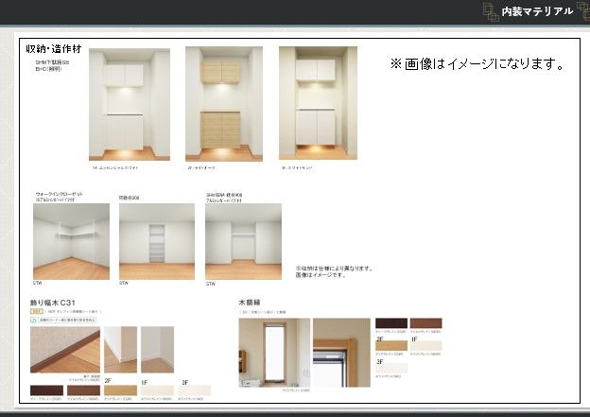The height and width of the screenshot is (417, 590).
Task: Pick the 3F white 木額縁 swatch
Action: tap(391, 368)
